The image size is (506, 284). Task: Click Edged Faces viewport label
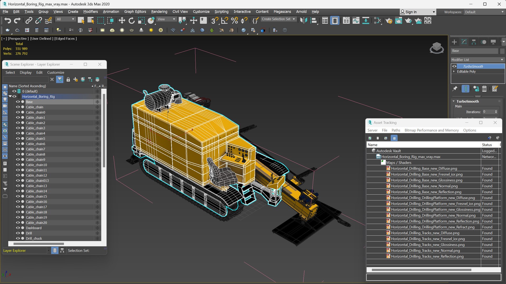pyautogui.click(x=65, y=38)
